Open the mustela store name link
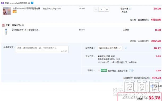The height and width of the screenshot is (101, 162). (x=20, y=3)
